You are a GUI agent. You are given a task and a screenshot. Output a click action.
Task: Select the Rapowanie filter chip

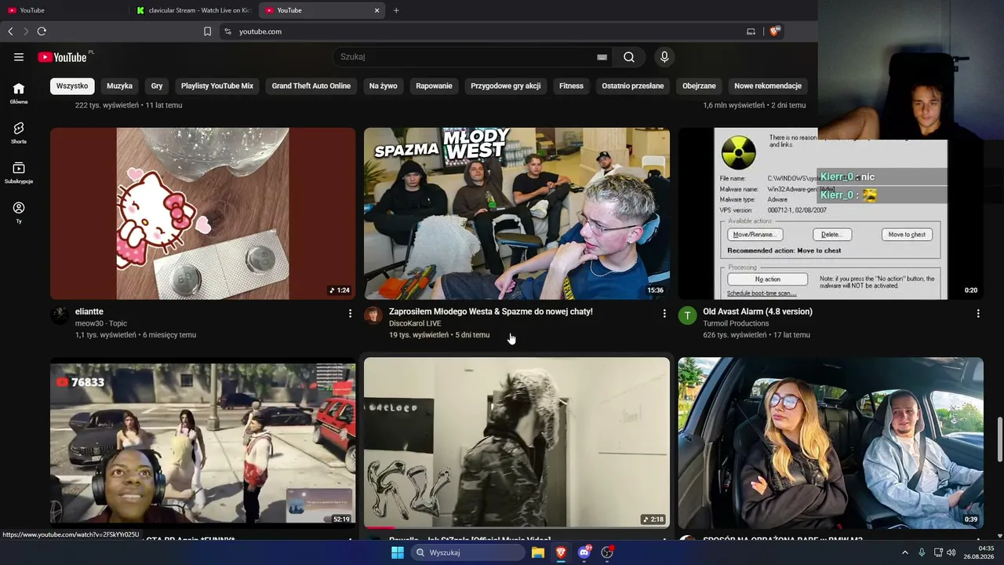pos(434,86)
